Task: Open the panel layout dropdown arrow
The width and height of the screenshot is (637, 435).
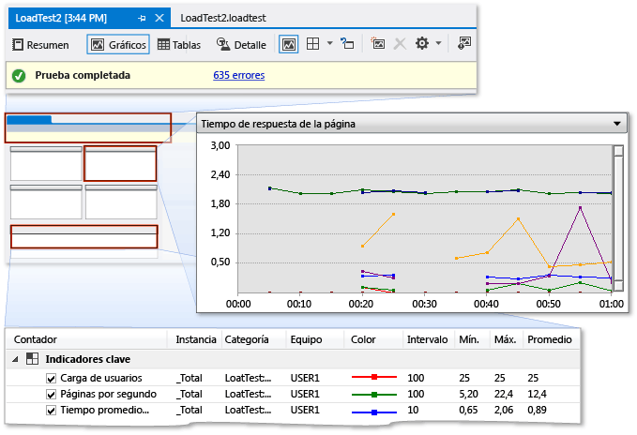Action: point(330,44)
